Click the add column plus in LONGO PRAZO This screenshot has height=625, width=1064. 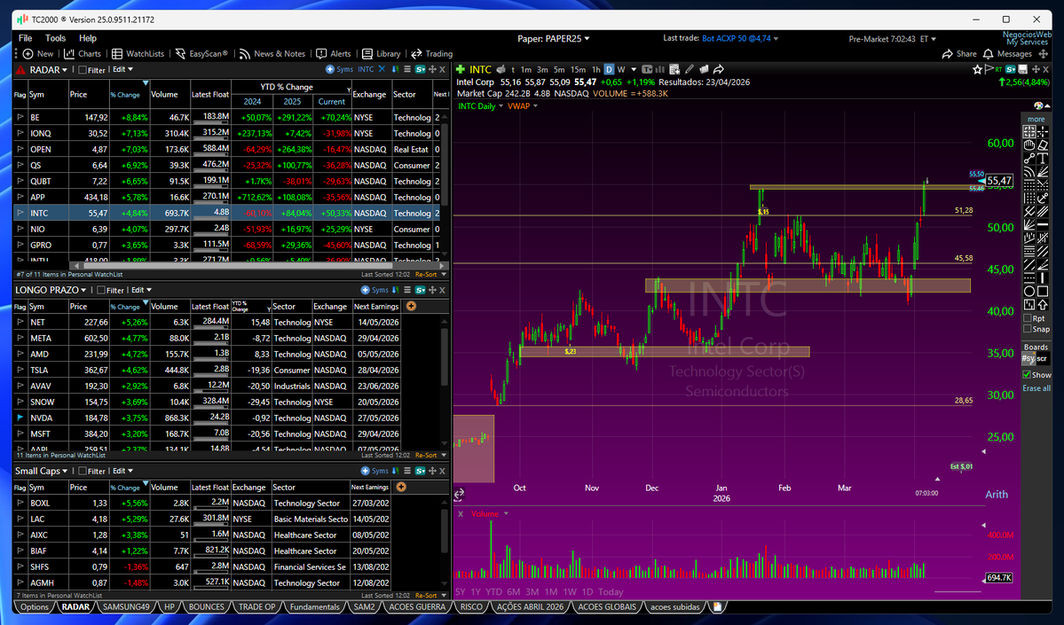coord(411,307)
